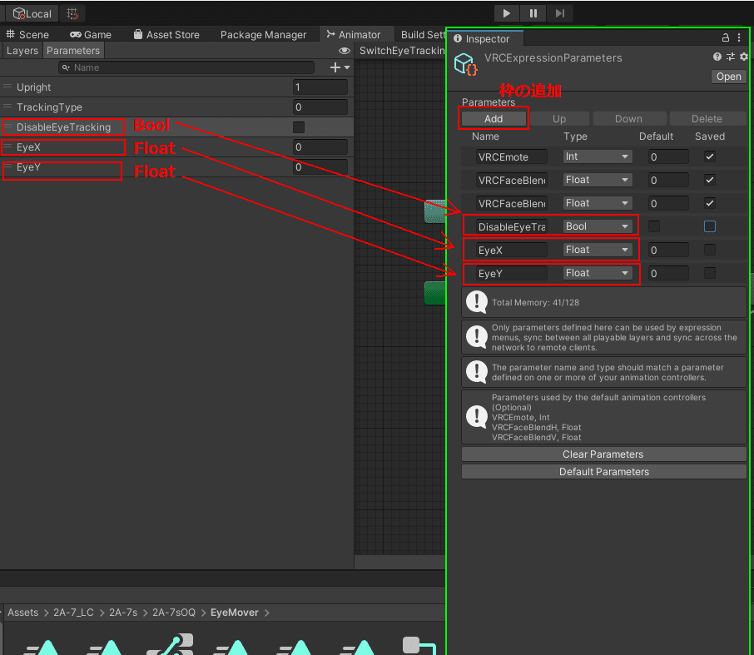Open the first VRCFaceBlend Float type dropdown
This screenshot has width=754, height=655.
coord(597,180)
